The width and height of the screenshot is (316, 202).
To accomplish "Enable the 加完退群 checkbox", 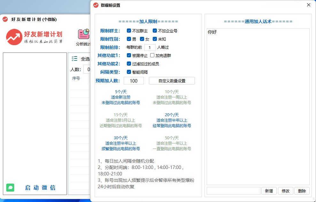I will 152,55.
